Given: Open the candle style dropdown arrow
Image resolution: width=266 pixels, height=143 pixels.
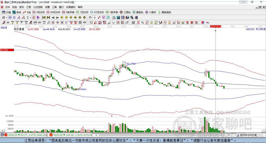Looking at the screenshot, I should coord(30,18).
